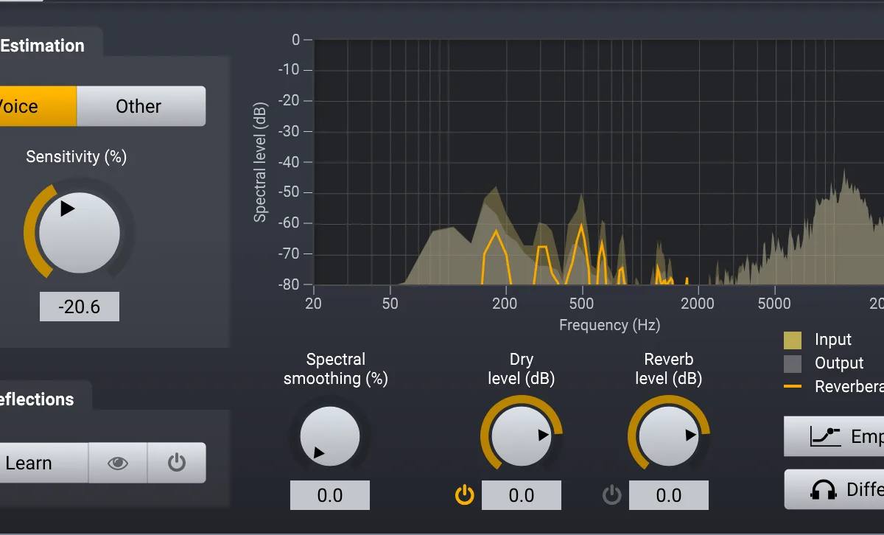Viewport: 884px width, 535px height.
Task: Toggle the Dry level power icon
Action: 465,495
